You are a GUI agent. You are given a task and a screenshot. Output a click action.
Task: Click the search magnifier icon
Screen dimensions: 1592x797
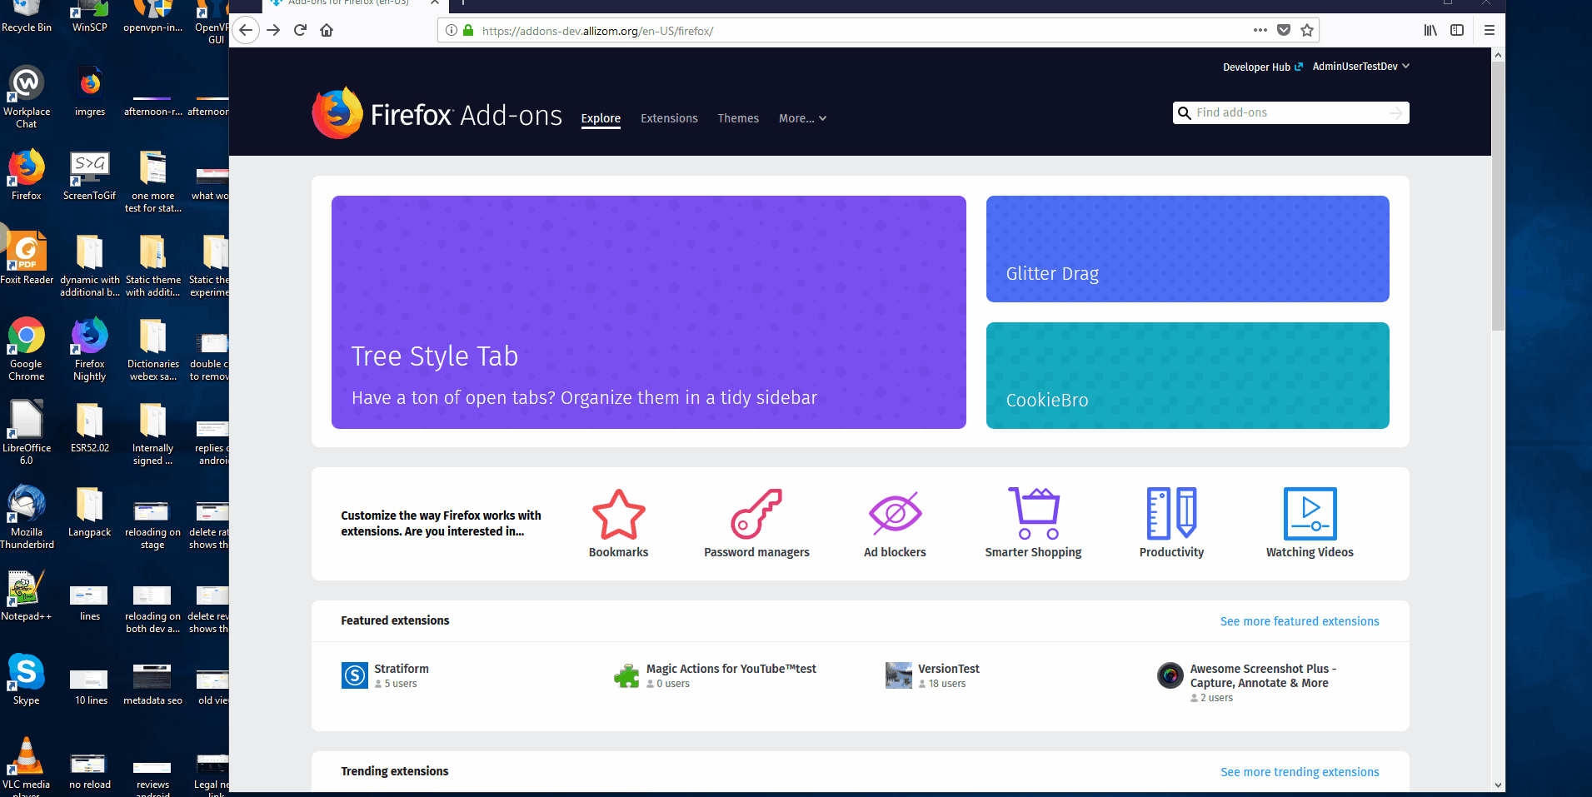pos(1184,112)
